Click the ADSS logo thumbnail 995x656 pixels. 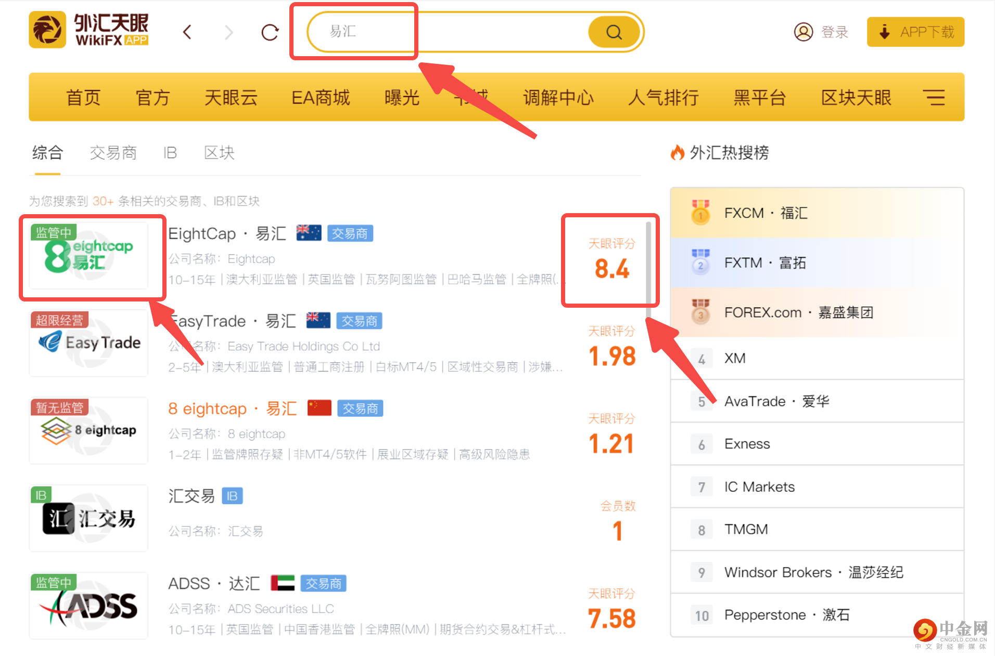(x=88, y=605)
